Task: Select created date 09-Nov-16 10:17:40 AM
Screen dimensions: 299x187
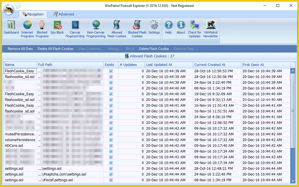Action: coord(214,146)
